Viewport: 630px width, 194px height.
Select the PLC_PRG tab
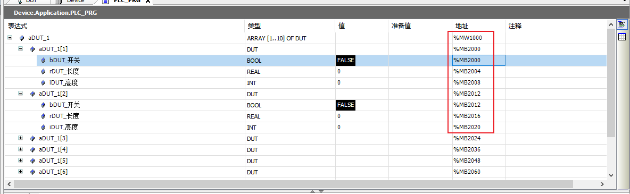(x=127, y=2)
